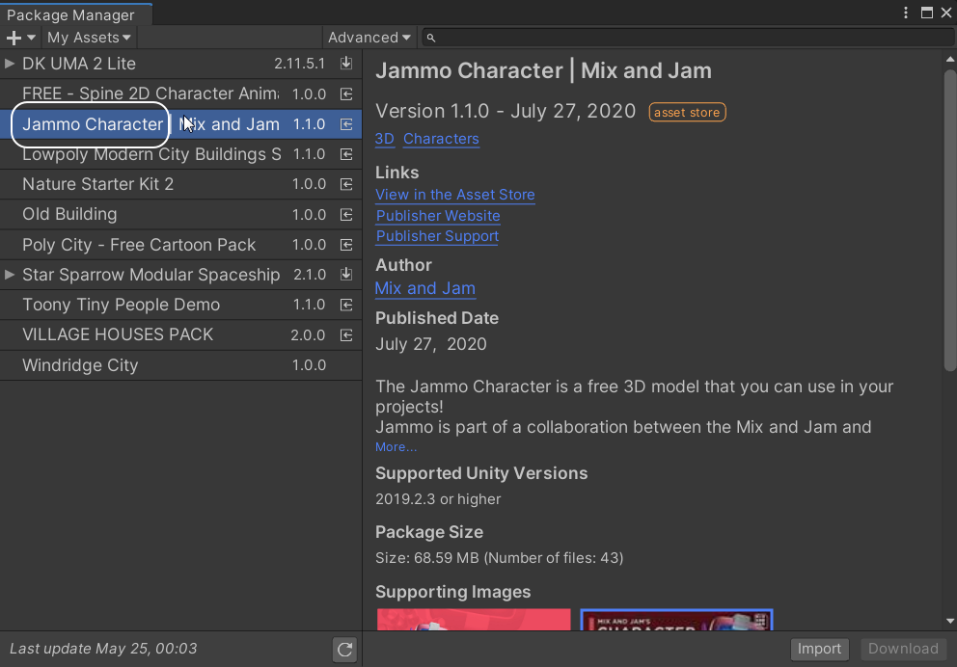Click the details pane vertical scrollbar thumb
Image resolution: width=957 pixels, height=667 pixels.
pyautogui.click(x=950, y=220)
